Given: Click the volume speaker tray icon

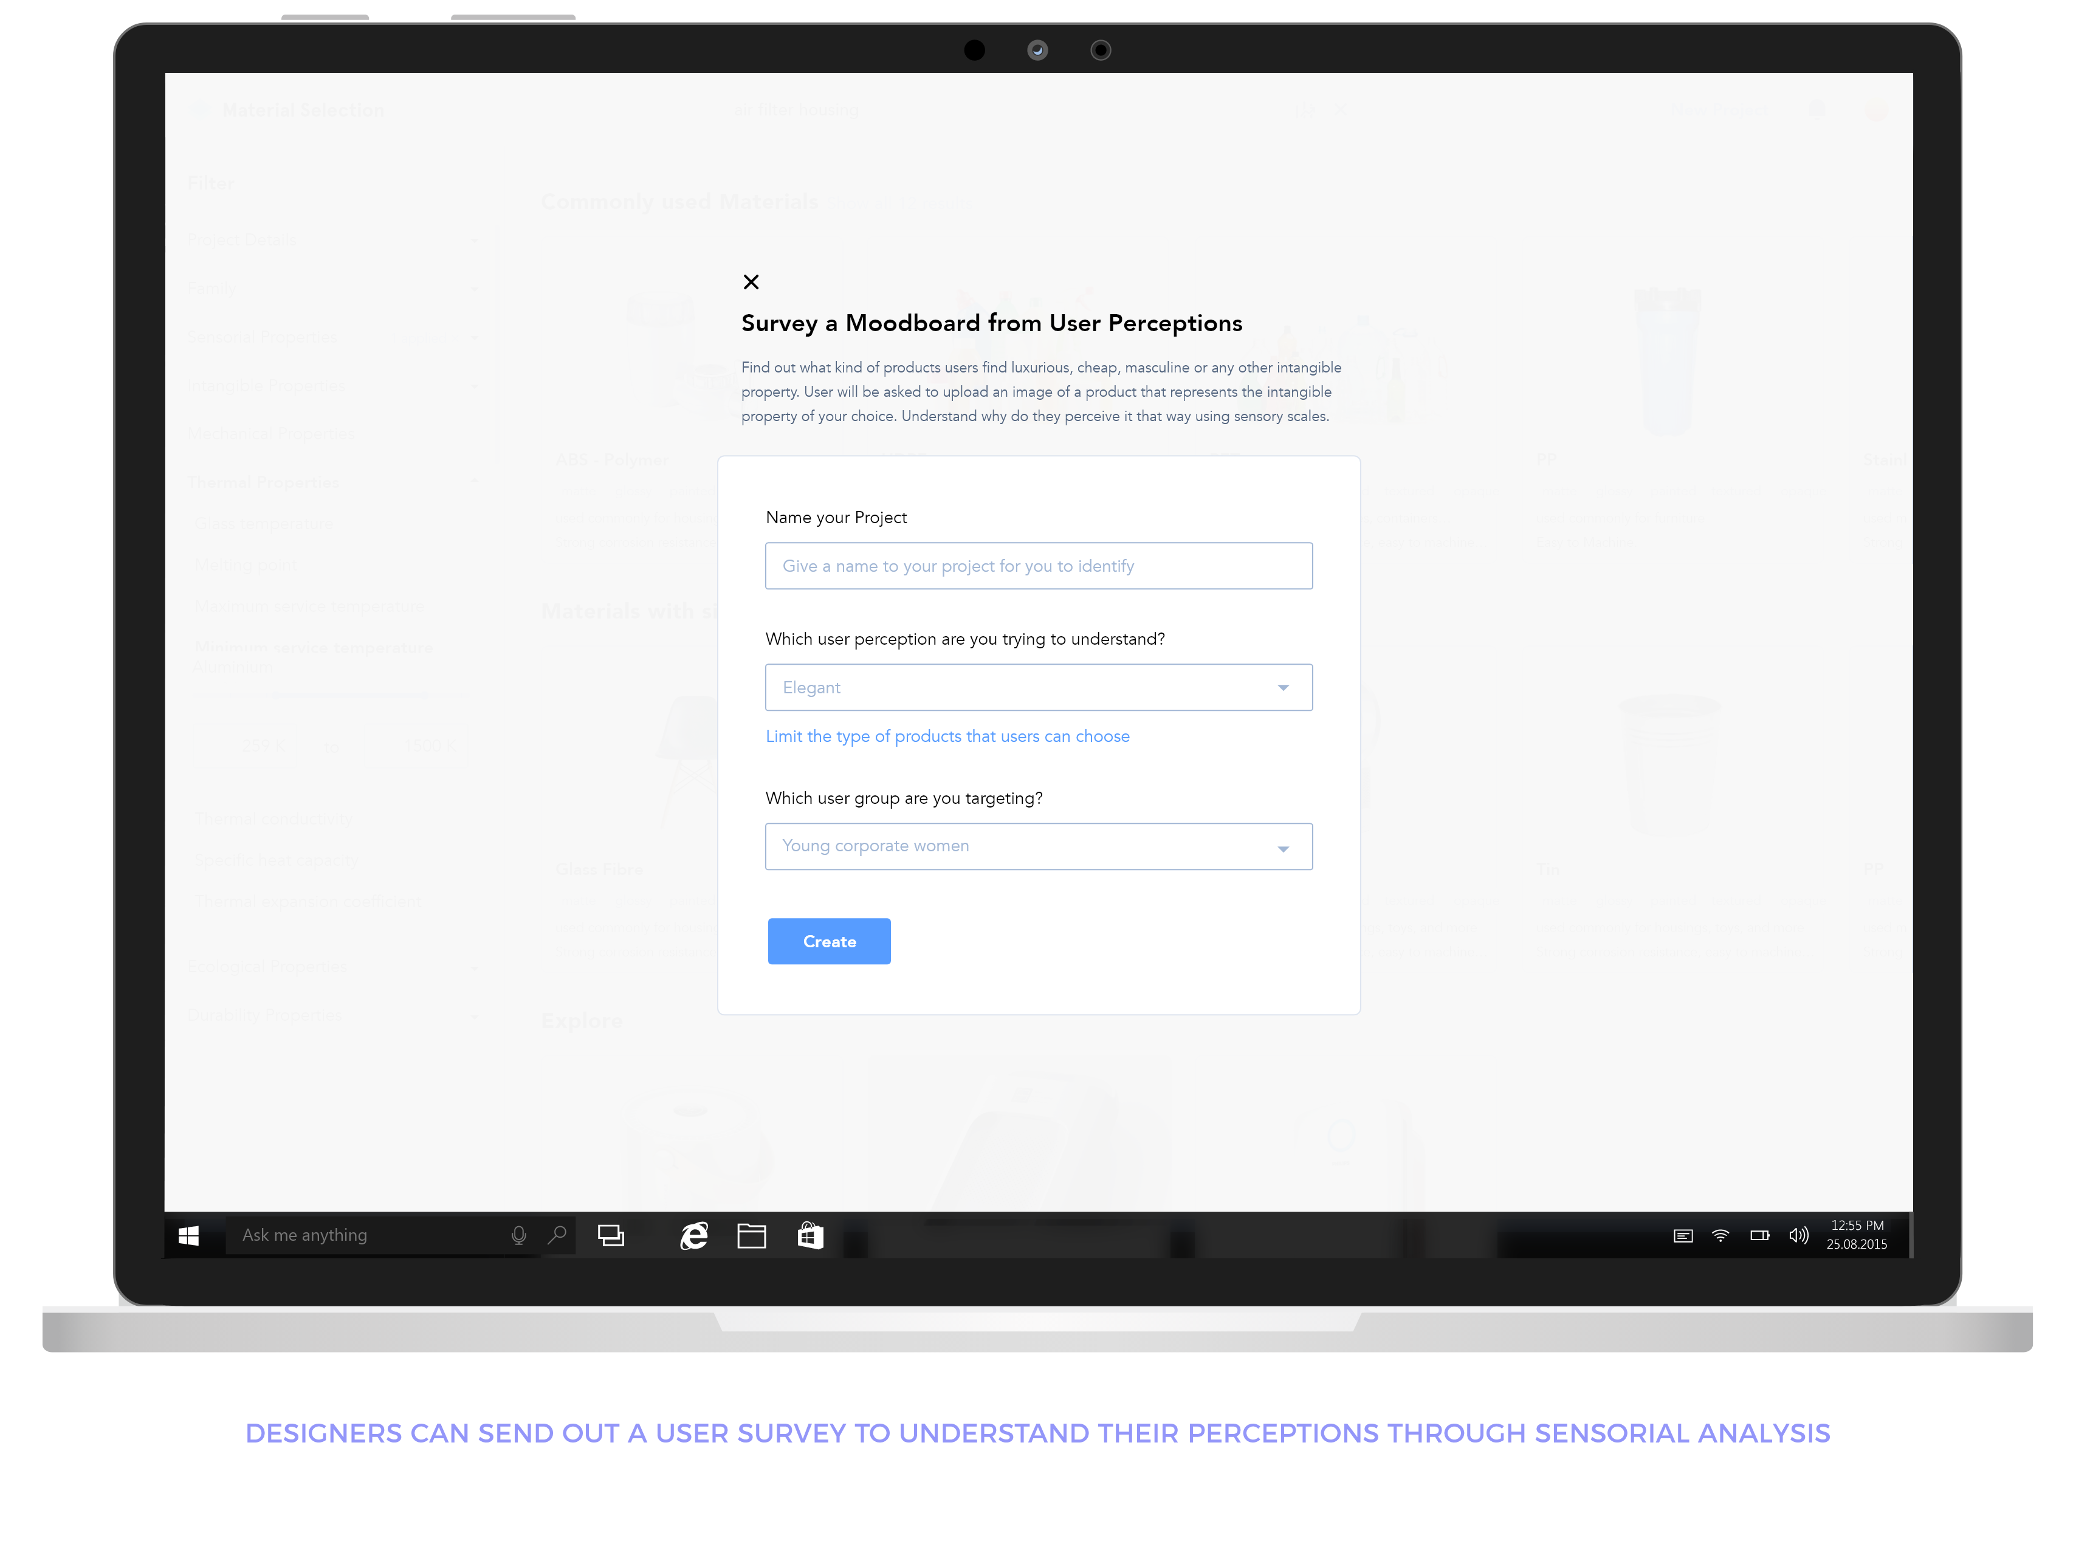Looking at the screenshot, I should click(1798, 1235).
